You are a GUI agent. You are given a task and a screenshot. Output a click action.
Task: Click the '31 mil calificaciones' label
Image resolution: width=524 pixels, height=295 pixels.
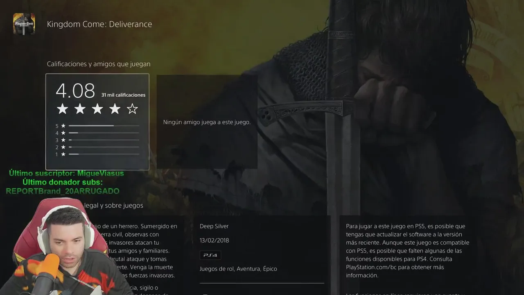(x=123, y=95)
